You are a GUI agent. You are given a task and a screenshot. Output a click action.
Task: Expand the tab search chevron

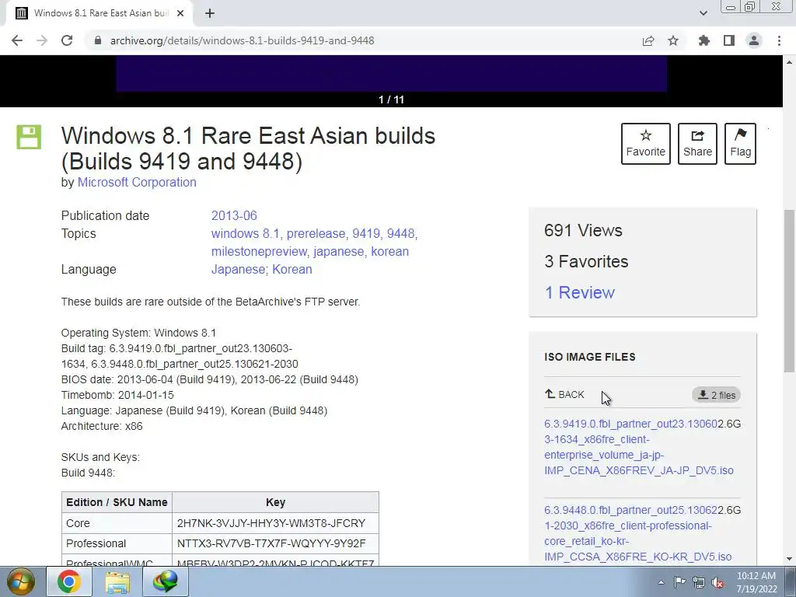[x=703, y=13]
